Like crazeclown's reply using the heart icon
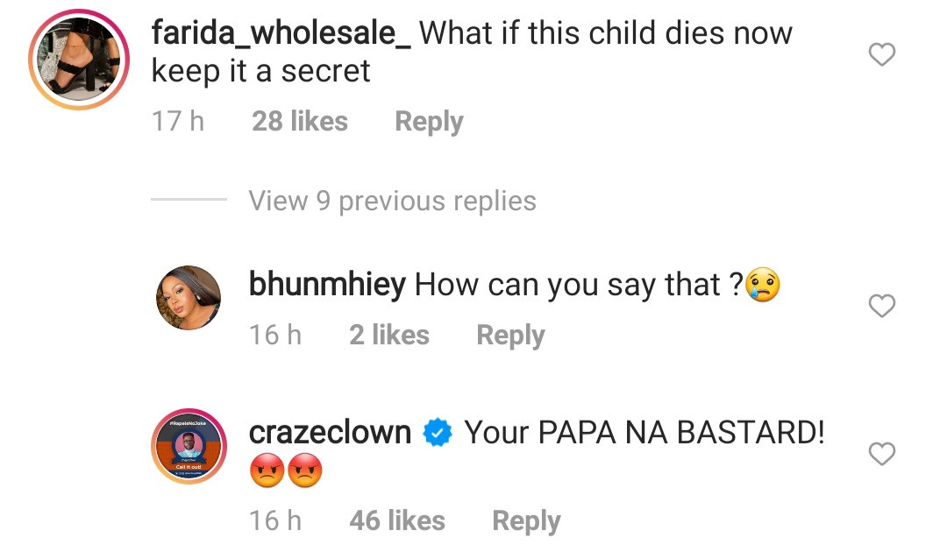 coord(881,454)
